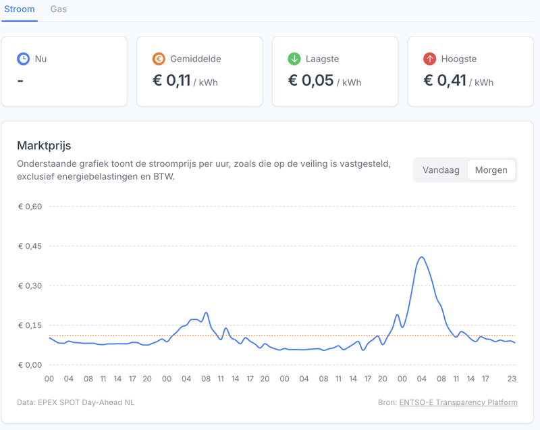The height and width of the screenshot is (430, 540).
Task: Switch to the Gas tab
Action: coord(59,9)
